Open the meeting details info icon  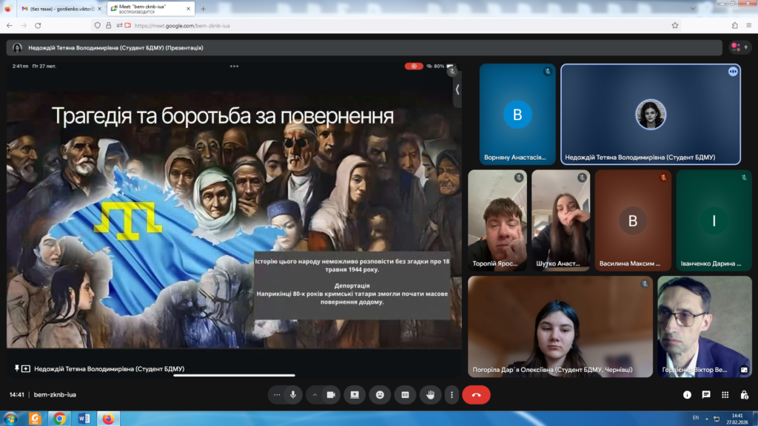pos(687,395)
